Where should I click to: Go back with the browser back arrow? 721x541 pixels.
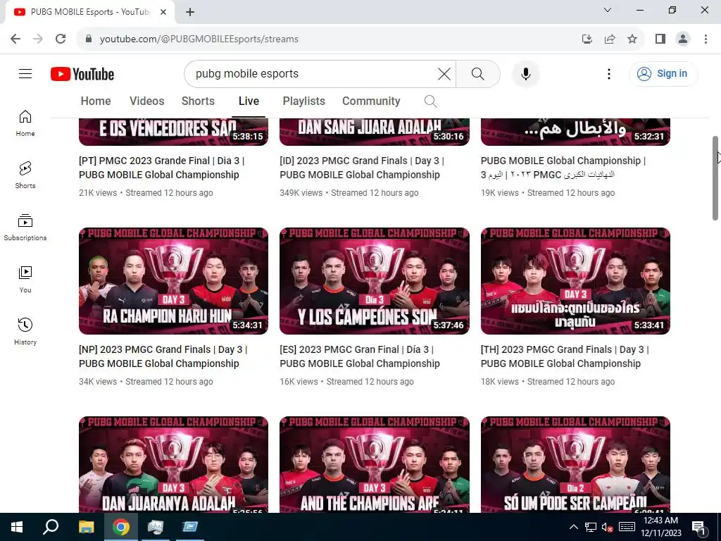coord(15,39)
